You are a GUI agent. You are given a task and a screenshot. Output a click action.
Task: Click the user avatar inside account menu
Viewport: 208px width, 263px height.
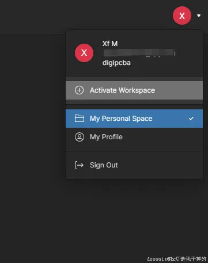pos(84,53)
